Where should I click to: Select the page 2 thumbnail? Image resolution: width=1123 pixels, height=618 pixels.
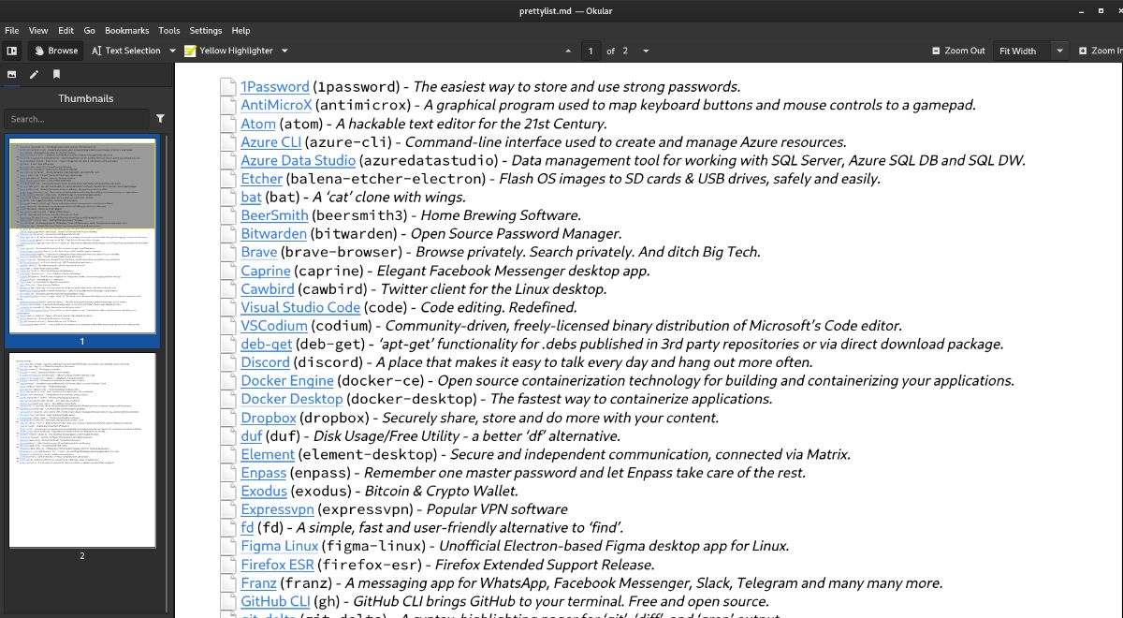82,449
